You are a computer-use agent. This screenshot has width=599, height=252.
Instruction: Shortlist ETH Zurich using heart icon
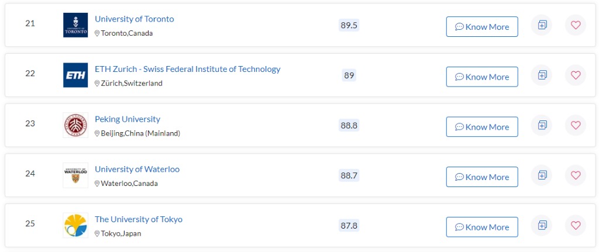tap(576, 75)
